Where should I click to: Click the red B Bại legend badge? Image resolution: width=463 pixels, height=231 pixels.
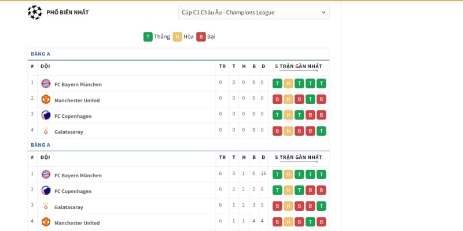[x=201, y=37]
